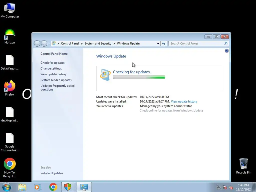The height and width of the screenshot is (192, 256).
Task: Open Restore hidden updates
Action: (x=56, y=80)
